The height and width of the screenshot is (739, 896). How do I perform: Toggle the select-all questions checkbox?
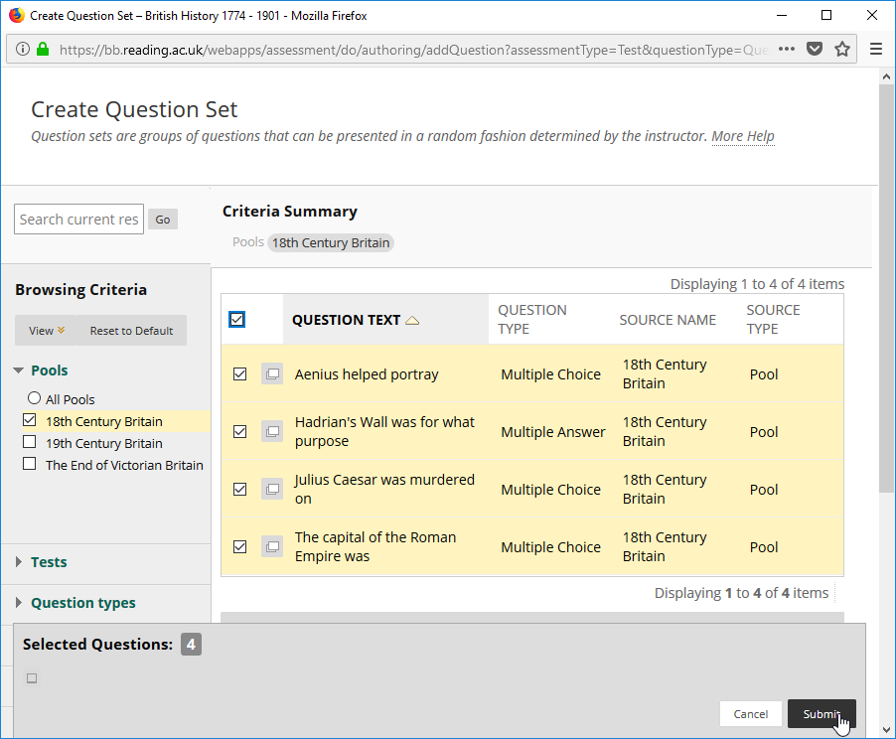[236, 320]
